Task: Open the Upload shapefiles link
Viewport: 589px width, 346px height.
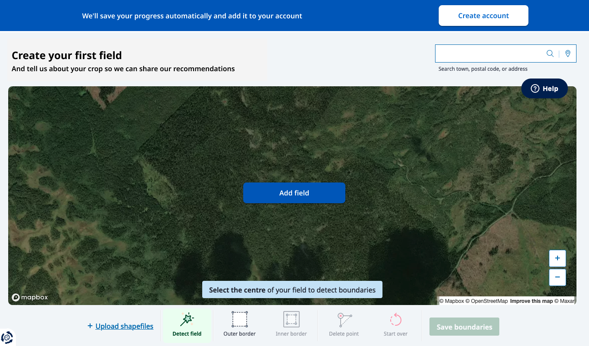Action: click(124, 326)
